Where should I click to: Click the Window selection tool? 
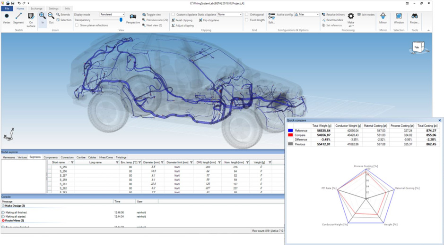coord(399,18)
